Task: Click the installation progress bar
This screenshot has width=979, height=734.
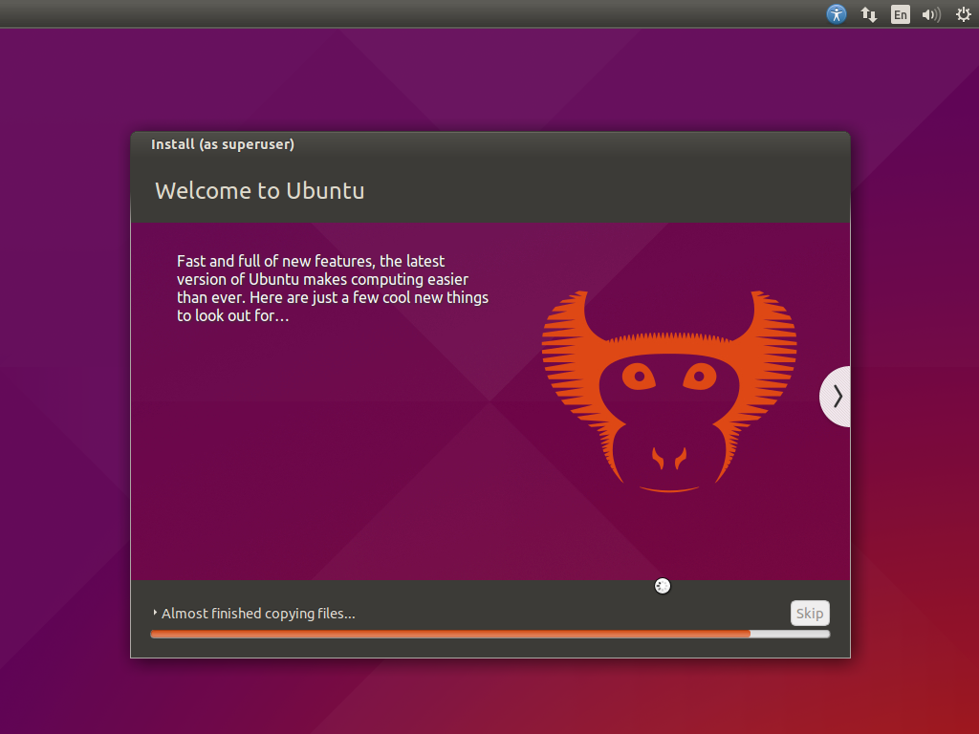Action: [490, 635]
